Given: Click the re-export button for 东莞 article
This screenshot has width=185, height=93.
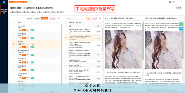Looking at the screenshot, I should (x=98, y=61).
